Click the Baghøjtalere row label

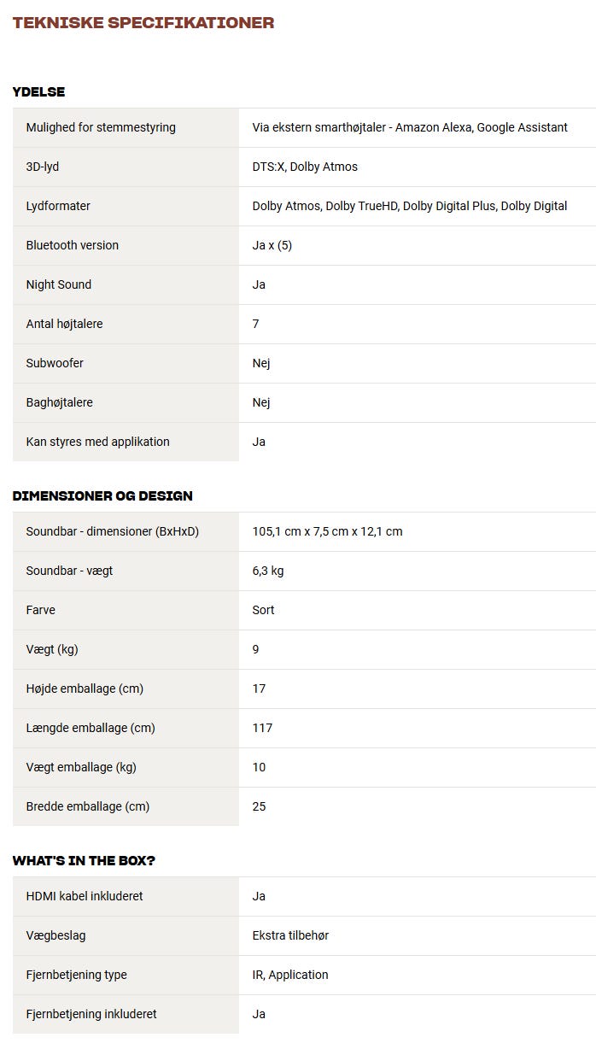(59, 402)
